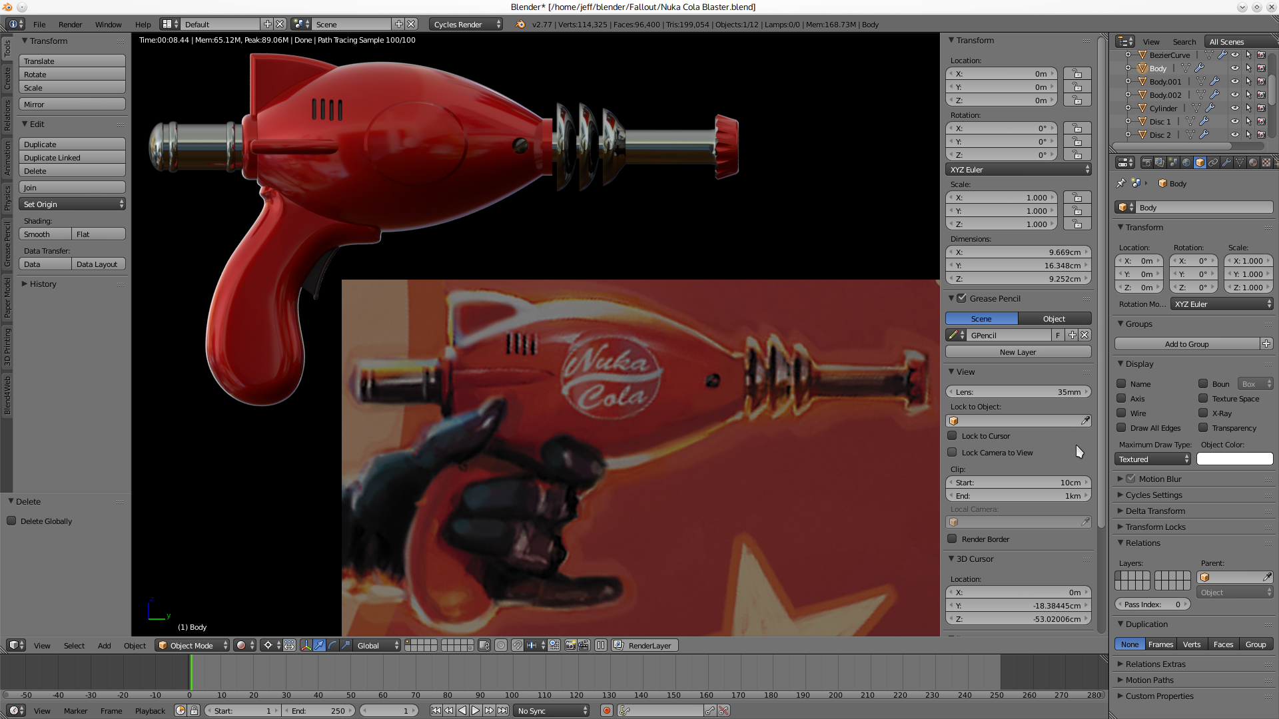Enable Lock to Cursor

(952, 435)
